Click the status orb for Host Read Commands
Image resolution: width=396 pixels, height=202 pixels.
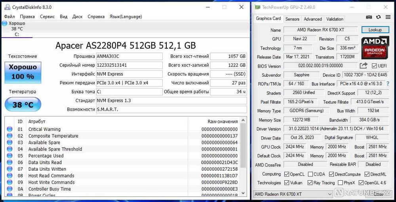pos(10,175)
